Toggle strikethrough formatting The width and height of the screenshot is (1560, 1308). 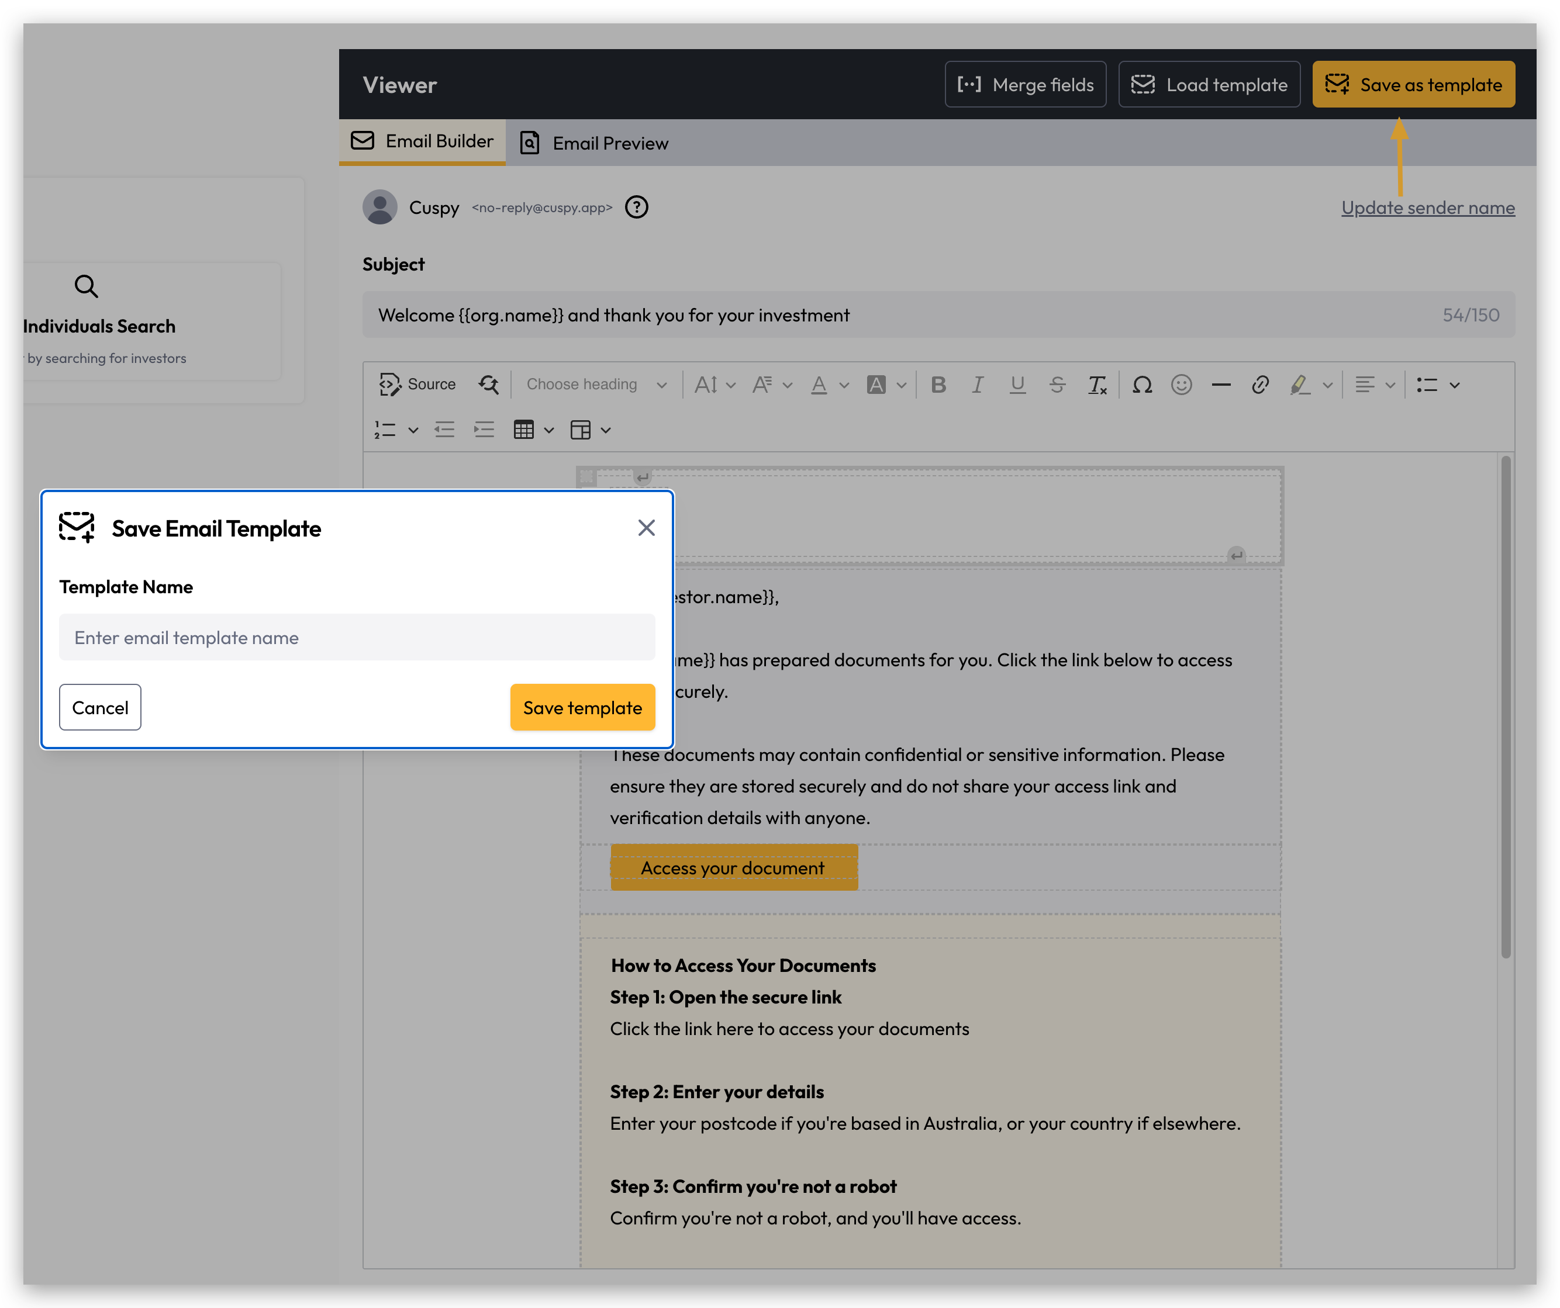point(1057,385)
